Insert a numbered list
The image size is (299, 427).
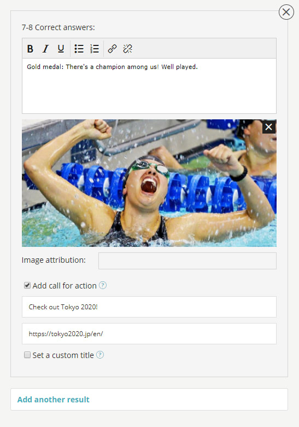[x=95, y=49]
